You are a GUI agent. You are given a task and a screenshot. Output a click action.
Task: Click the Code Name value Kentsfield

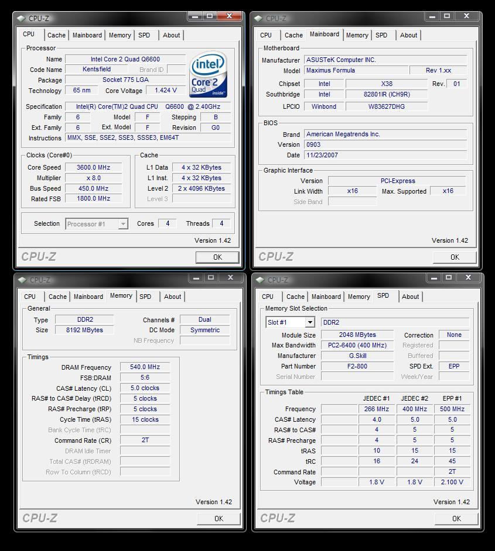97,69
